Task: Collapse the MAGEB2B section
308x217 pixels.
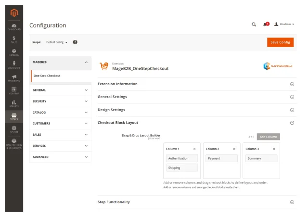Action: click(60, 62)
